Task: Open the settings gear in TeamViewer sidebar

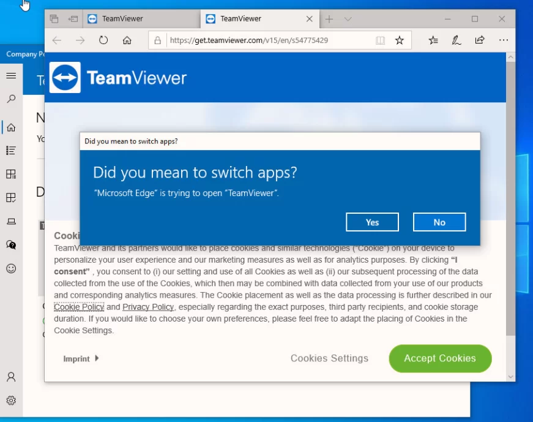Action: pos(10,400)
